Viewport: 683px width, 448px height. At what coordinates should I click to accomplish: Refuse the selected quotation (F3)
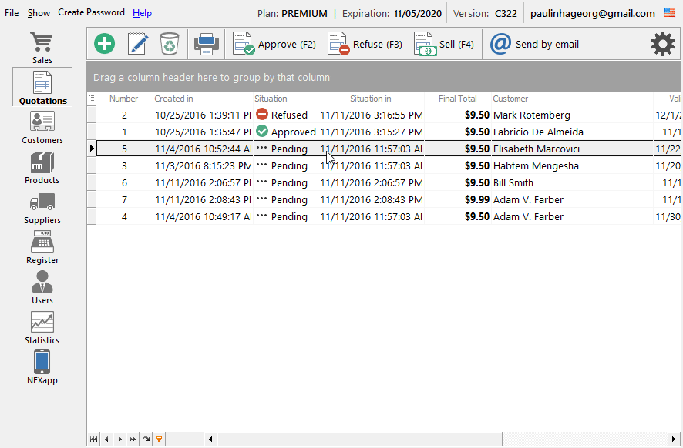pos(365,44)
